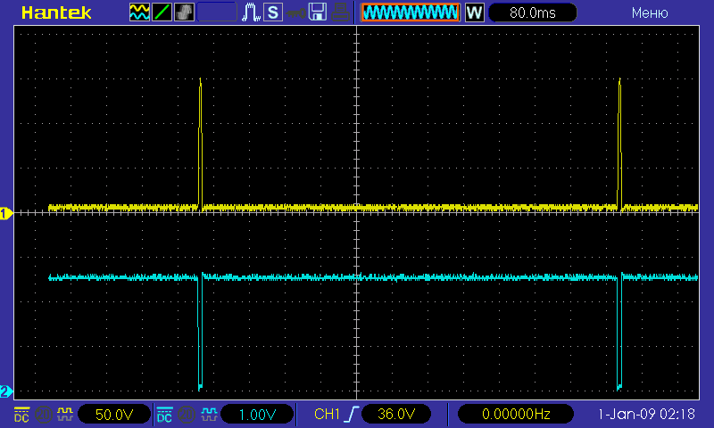This screenshot has width=714, height=428.
Task: Click the green diagonal line icon
Action: coord(162,12)
